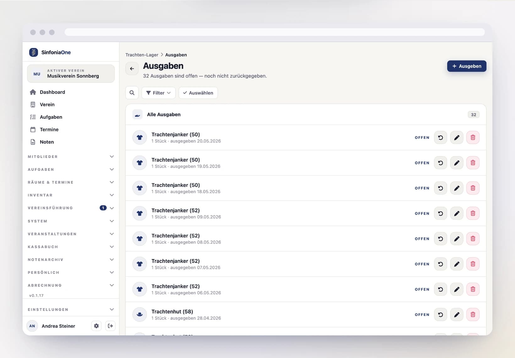Expand the NOTENARCHIV sidebar section
Viewport: 515px width, 358px height.
coord(71,260)
